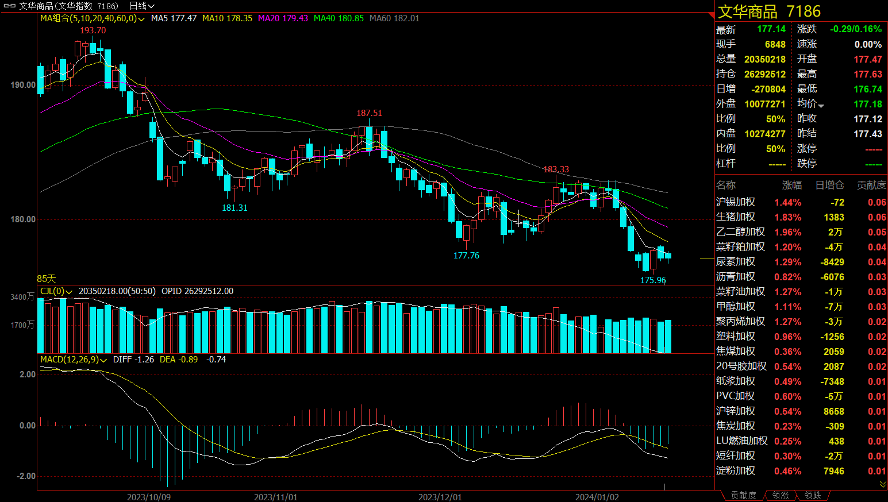Select the 沪锡加权 row

point(801,202)
